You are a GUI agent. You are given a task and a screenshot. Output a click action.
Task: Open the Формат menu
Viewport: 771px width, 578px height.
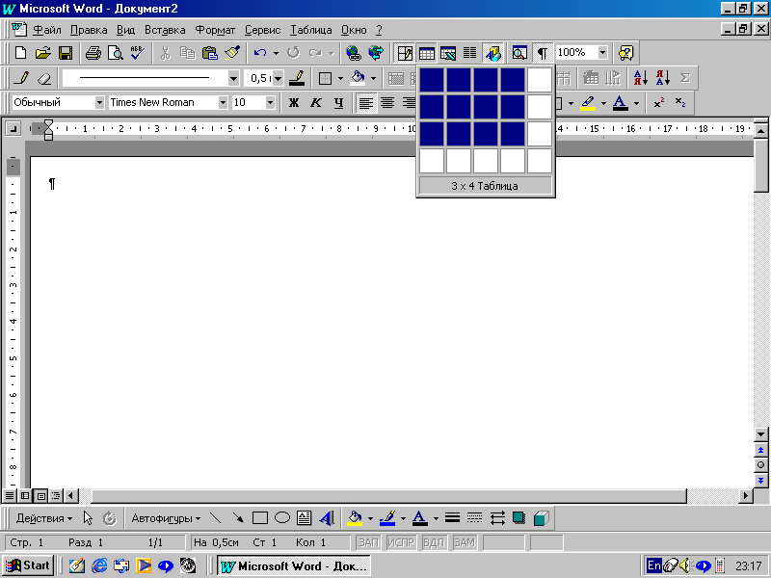pos(215,30)
